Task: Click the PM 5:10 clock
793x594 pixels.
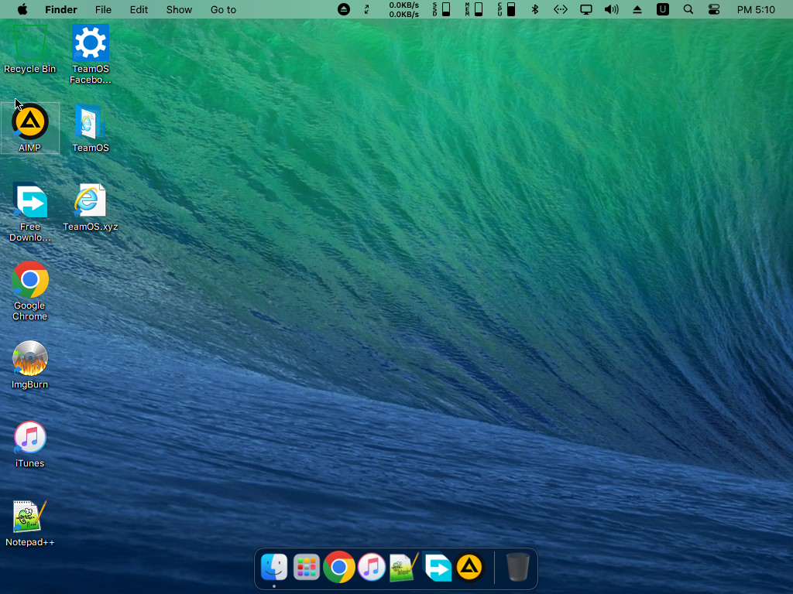Action: click(756, 9)
